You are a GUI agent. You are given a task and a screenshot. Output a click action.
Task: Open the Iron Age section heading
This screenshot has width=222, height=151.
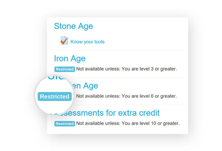tap(70, 58)
